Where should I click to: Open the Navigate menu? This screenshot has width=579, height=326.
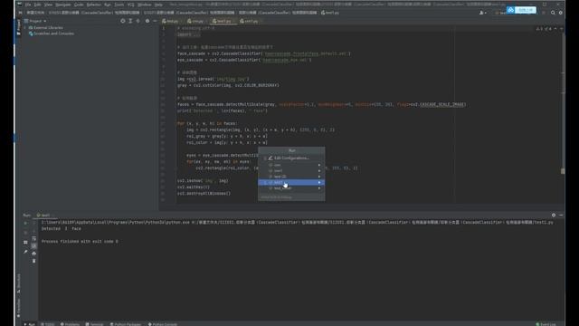tap(62, 5)
